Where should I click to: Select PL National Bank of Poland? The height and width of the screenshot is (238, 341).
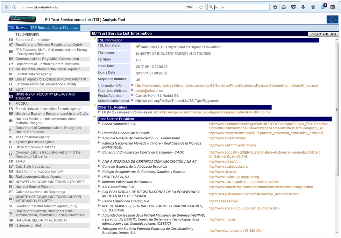coord(49,187)
